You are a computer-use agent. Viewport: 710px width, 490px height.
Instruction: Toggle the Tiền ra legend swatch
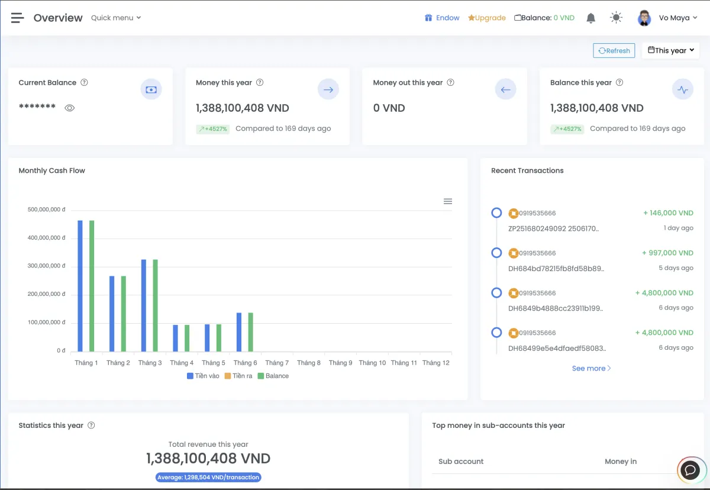[228, 376]
